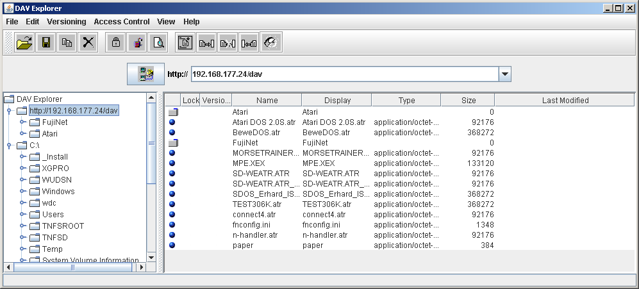Click the Check Out icon after Version Control
The width and height of the screenshot is (639, 289).
[x=206, y=43]
